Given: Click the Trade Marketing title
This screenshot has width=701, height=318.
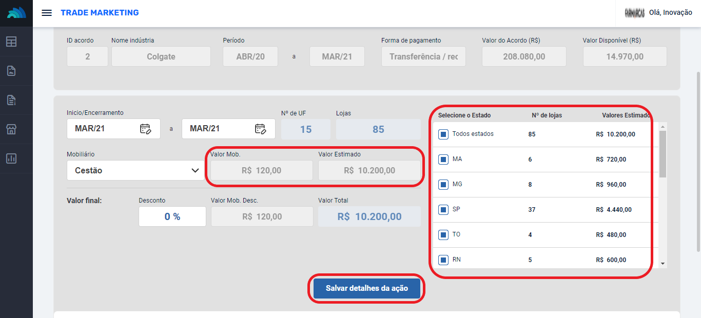Looking at the screenshot, I should [x=100, y=13].
